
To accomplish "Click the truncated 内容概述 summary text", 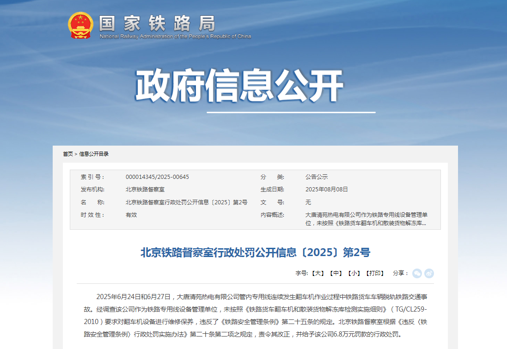I will pyautogui.click(x=366, y=219).
